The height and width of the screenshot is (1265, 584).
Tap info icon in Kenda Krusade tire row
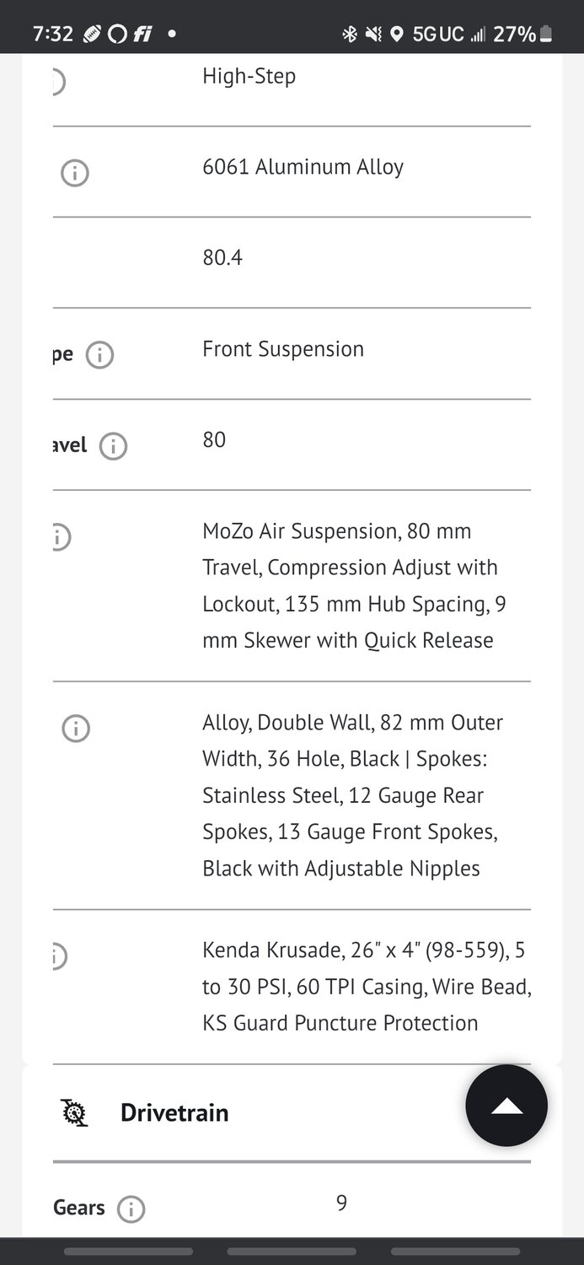coord(58,956)
